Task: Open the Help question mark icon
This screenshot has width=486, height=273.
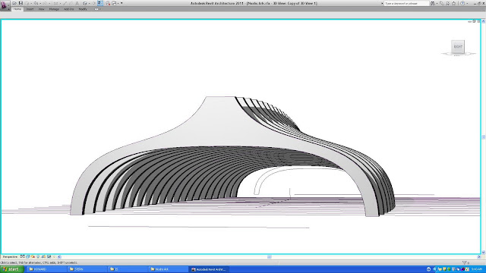Action: [462, 3]
